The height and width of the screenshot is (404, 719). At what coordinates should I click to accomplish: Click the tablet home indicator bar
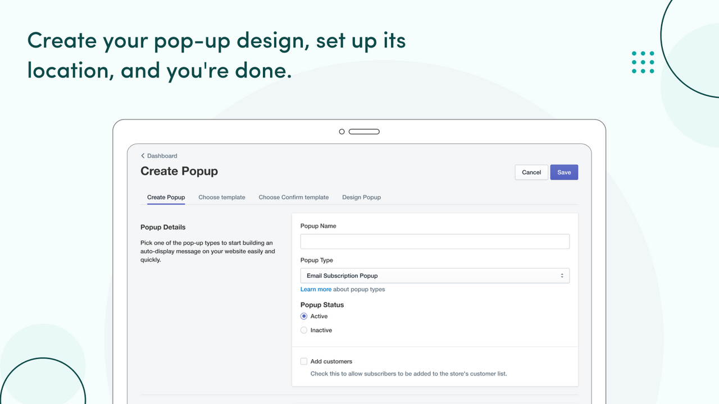[364, 131]
